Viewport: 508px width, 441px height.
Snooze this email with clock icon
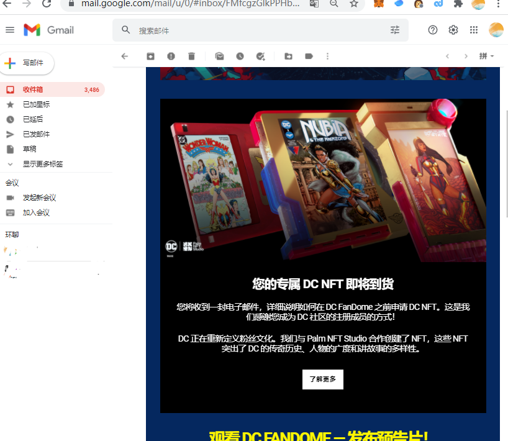click(x=240, y=57)
